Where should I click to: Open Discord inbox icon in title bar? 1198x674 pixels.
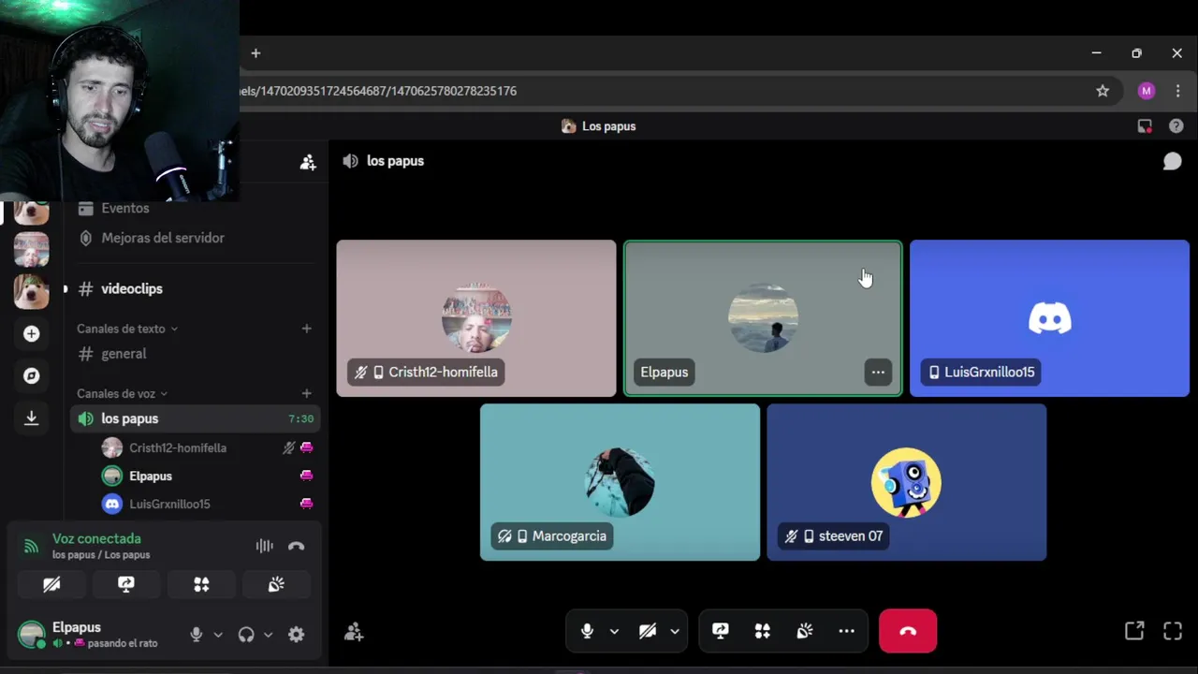pos(1145,126)
